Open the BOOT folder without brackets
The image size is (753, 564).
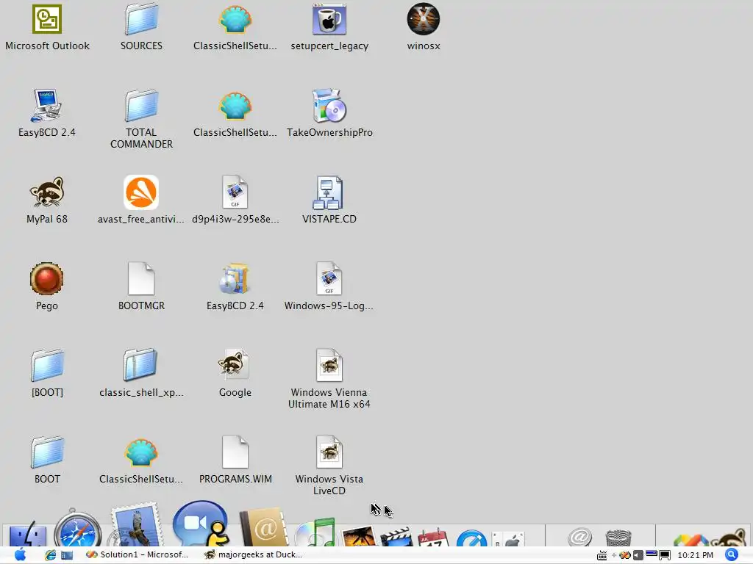click(x=47, y=460)
